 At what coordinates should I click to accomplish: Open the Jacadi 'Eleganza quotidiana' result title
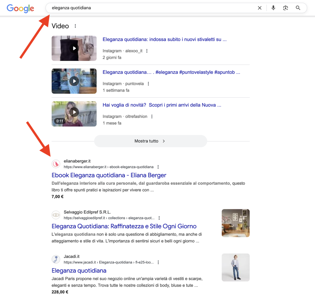(79, 271)
